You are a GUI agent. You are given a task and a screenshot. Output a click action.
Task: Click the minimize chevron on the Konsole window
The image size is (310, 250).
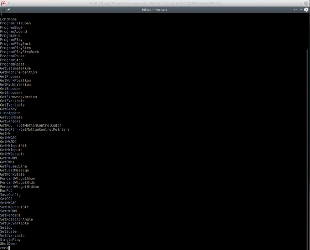coord(295,9)
